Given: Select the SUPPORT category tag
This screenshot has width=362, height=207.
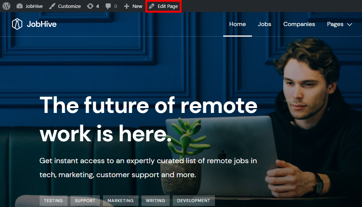Looking at the screenshot, I should [85, 201].
